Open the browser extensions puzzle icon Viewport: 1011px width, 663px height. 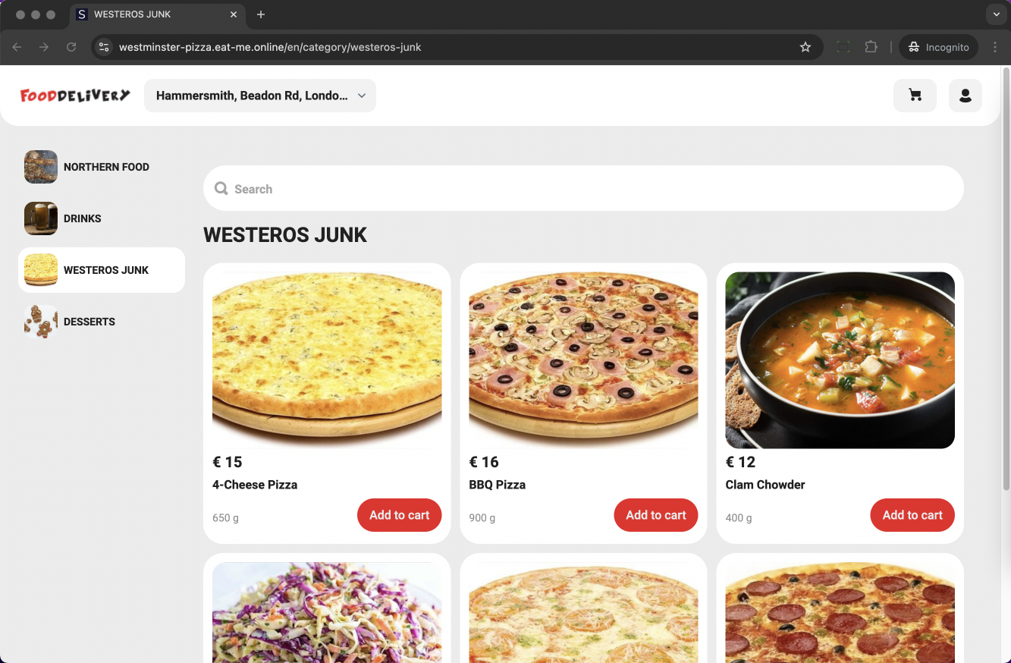point(871,47)
